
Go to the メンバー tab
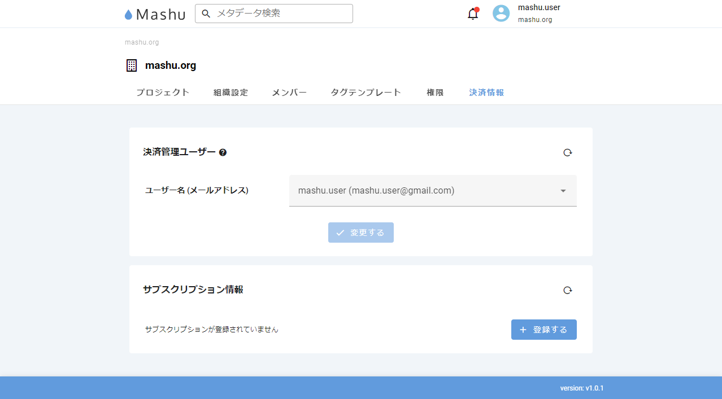(289, 93)
